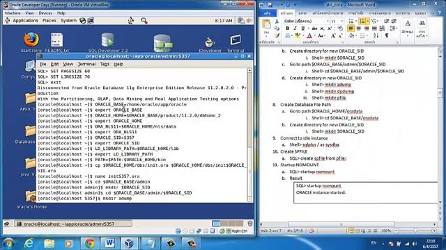Open GNOME System menu
The image size is (446, 250).
68,20
